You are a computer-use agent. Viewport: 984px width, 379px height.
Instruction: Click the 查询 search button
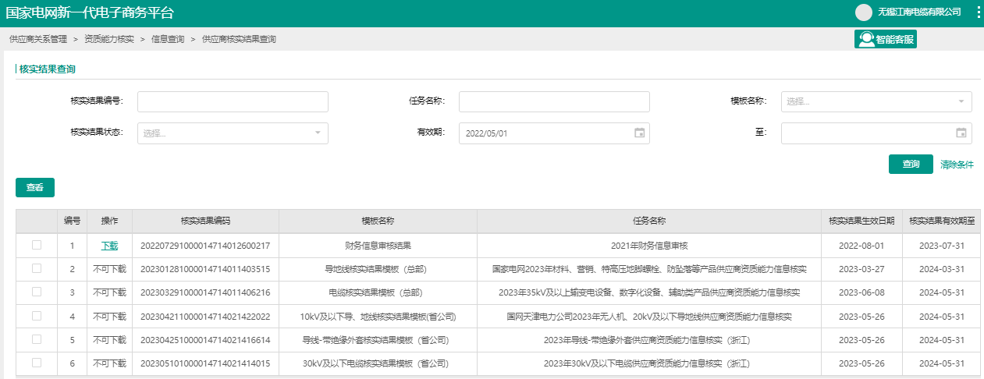[910, 165]
